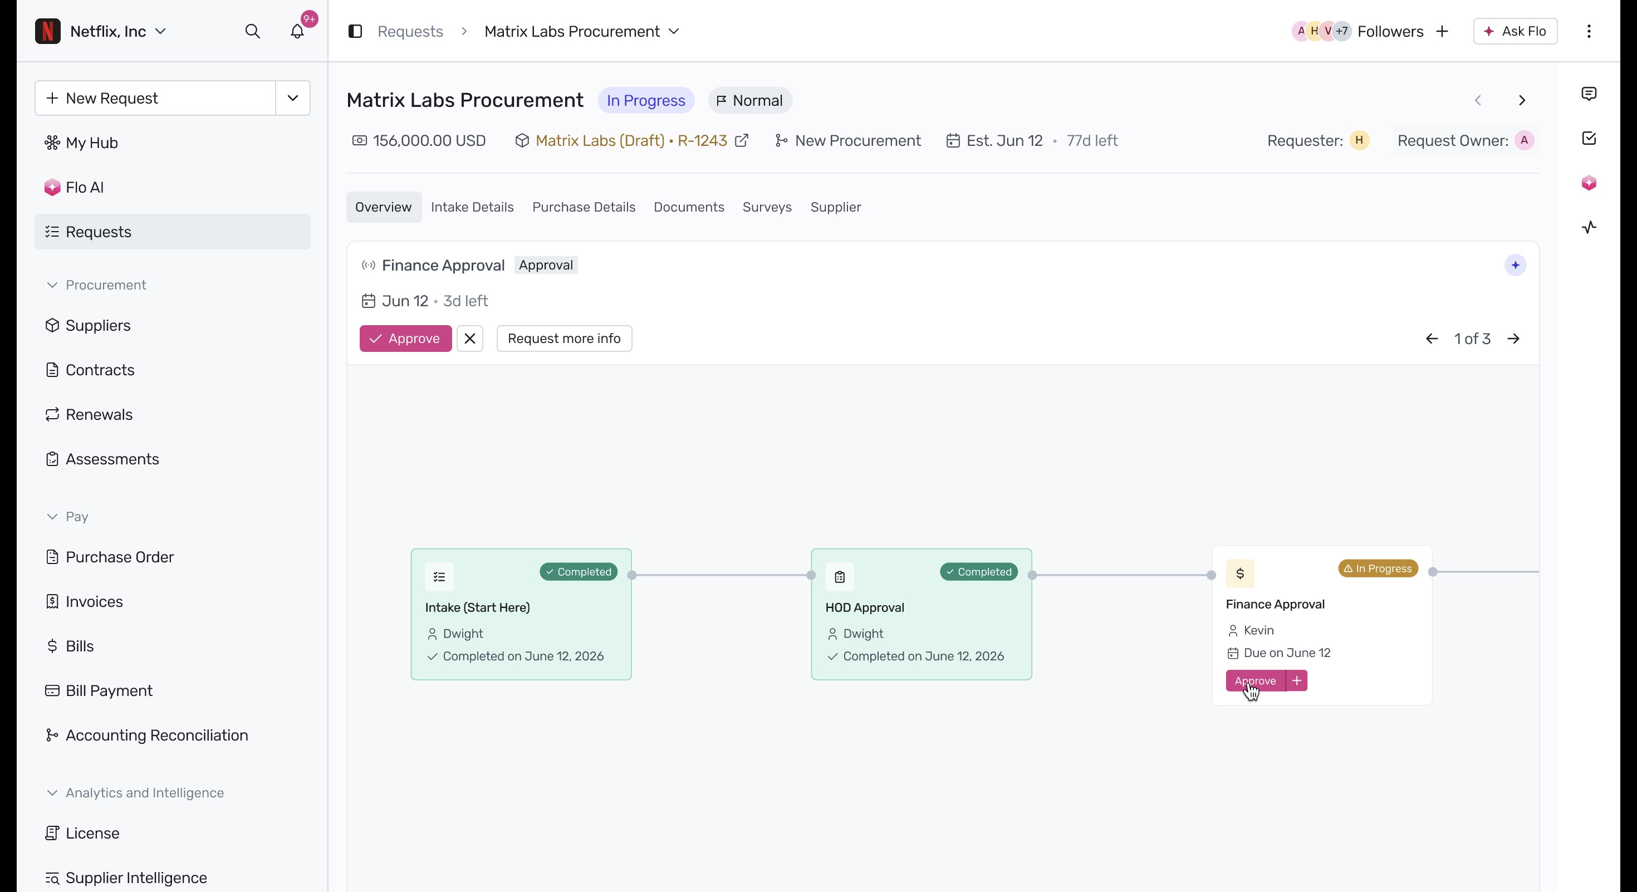Click the New Request button
1637x892 pixels.
click(x=155, y=98)
